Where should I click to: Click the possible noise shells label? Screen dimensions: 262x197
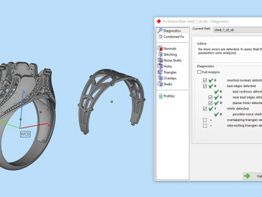point(247,114)
